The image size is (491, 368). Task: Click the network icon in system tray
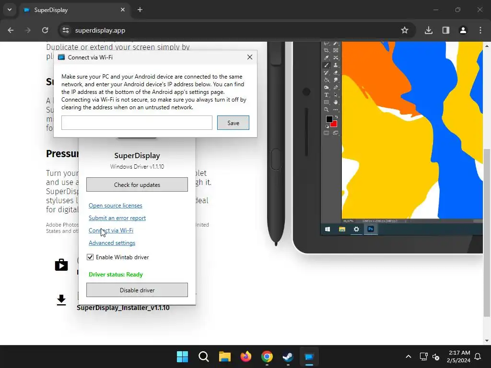pyautogui.click(x=423, y=356)
